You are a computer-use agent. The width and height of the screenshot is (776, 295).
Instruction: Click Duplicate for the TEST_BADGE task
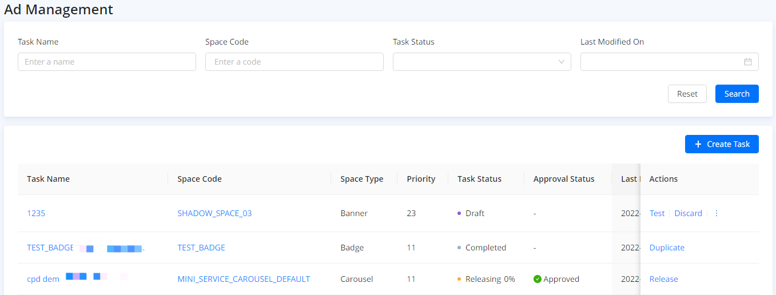(667, 248)
